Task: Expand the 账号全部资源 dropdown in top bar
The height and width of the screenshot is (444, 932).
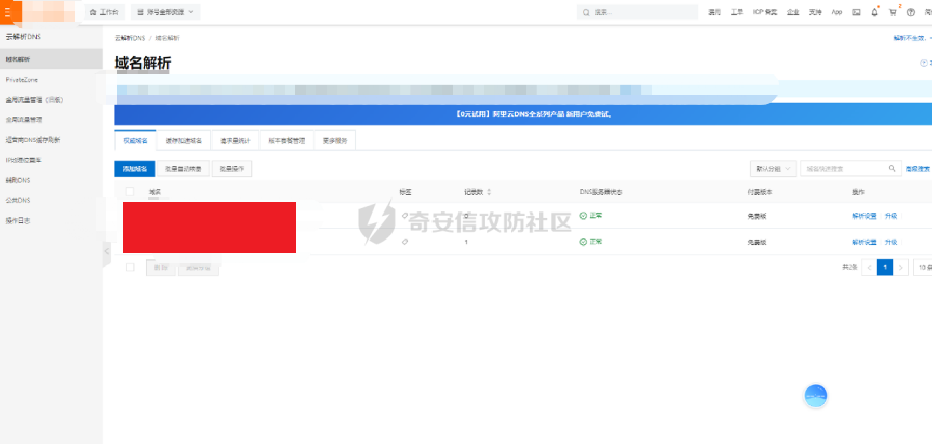Action: click(165, 12)
